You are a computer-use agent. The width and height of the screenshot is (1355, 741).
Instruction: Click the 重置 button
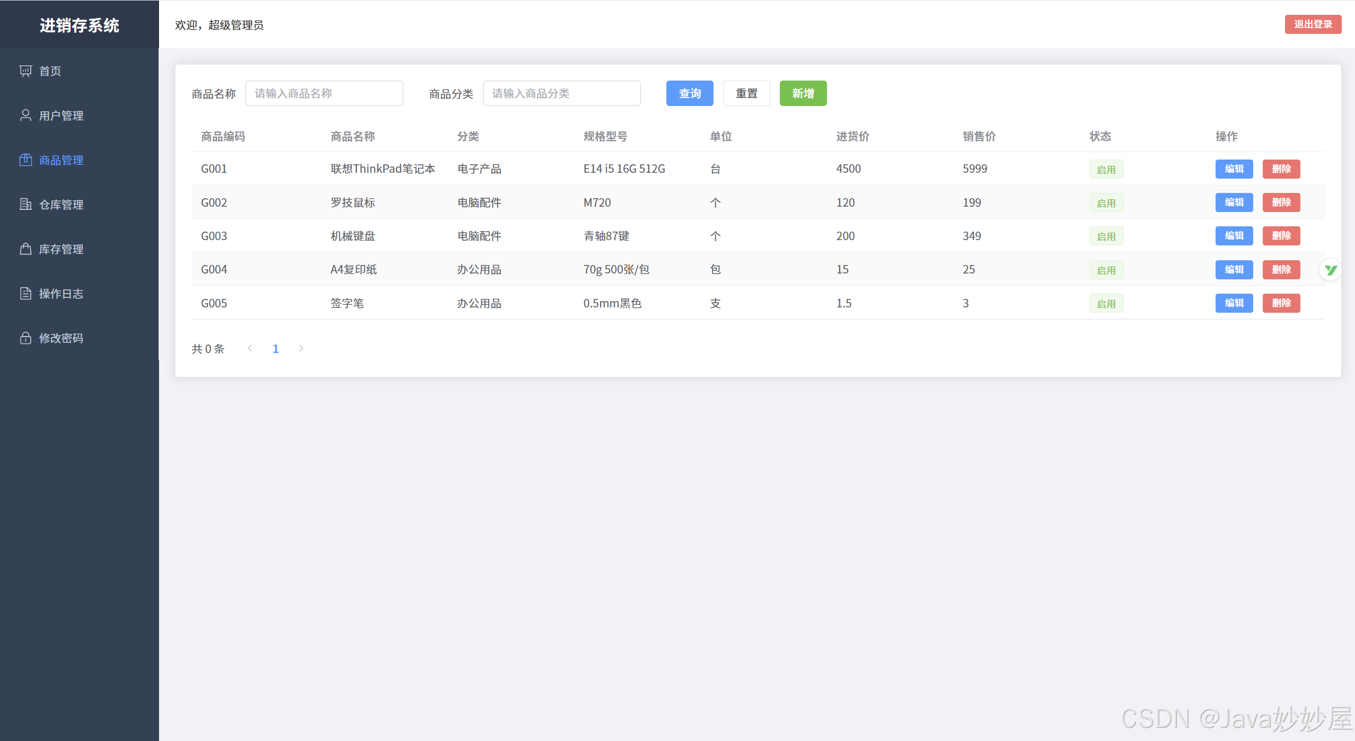pyautogui.click(x=746, y=93)
